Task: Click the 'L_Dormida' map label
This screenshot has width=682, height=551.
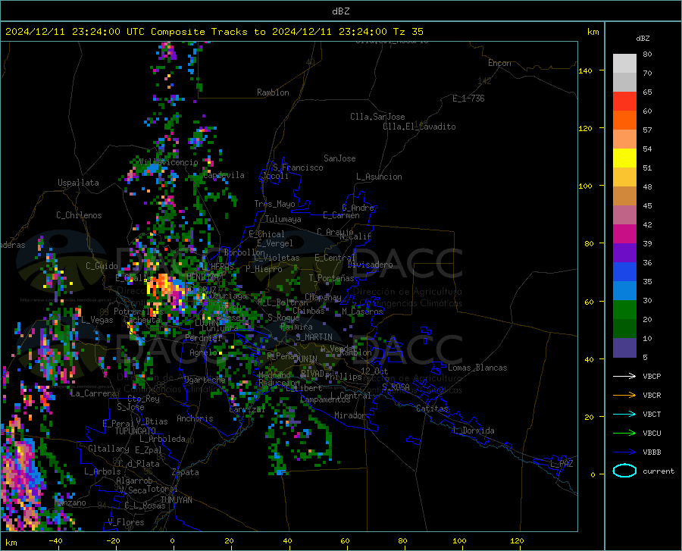Action: pos(473,430)
